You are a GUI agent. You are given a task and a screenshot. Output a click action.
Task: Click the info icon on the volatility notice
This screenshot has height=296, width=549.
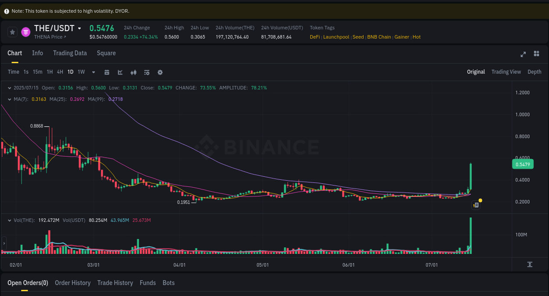point(7,11)
